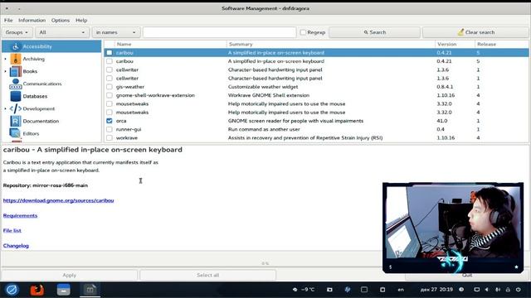Click the broom icon on Clear search
Screen dimensions: 531x298
(460, 32)
